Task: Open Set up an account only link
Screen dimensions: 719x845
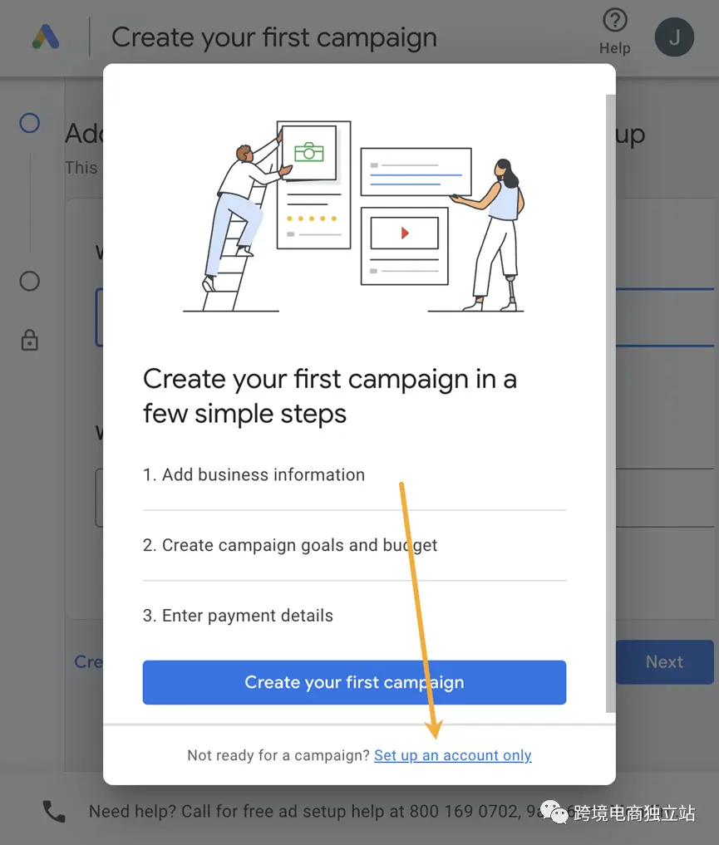Action: [x=453, y=755]
